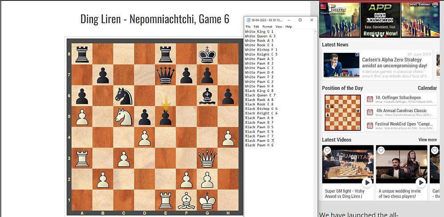This screenshot has width=444, height=217.
Task: Click the calendar icon beside Oeffinger Schachopen
Action: 370,99
